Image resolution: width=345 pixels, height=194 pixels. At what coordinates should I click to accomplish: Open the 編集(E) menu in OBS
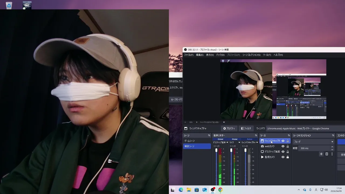(x=200, y=55)
